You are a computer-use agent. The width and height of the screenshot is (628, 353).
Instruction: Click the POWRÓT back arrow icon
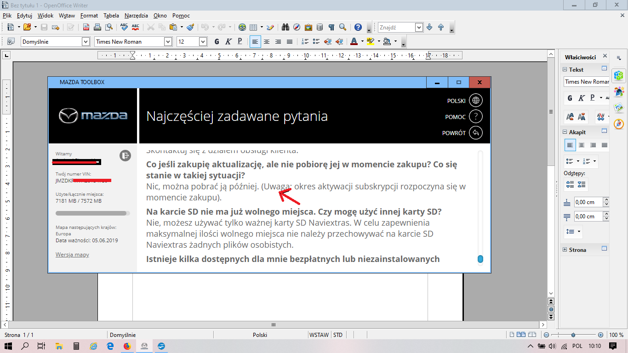pos(476,133)
